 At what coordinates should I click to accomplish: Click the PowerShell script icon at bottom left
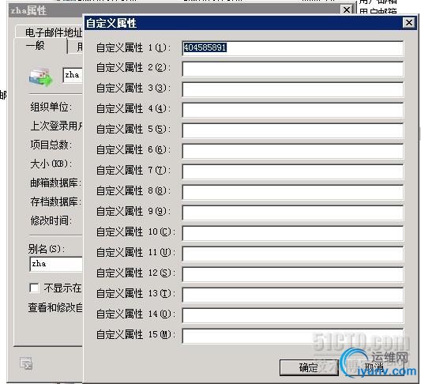point(26,363)
